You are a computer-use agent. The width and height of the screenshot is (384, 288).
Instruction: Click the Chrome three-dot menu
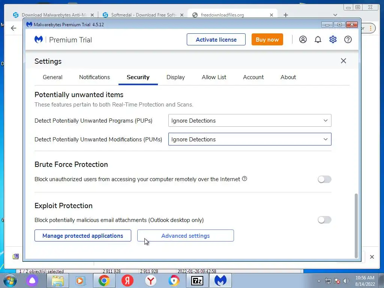click(371, 28)
